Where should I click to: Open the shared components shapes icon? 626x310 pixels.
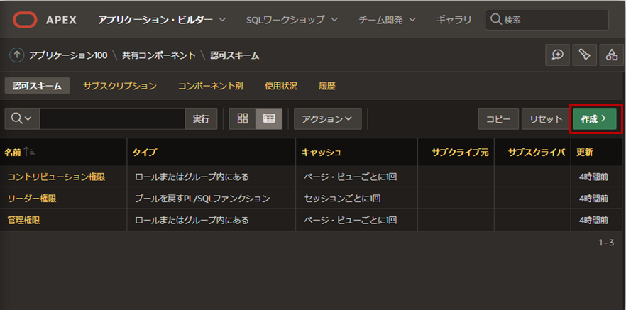[610, 55]
